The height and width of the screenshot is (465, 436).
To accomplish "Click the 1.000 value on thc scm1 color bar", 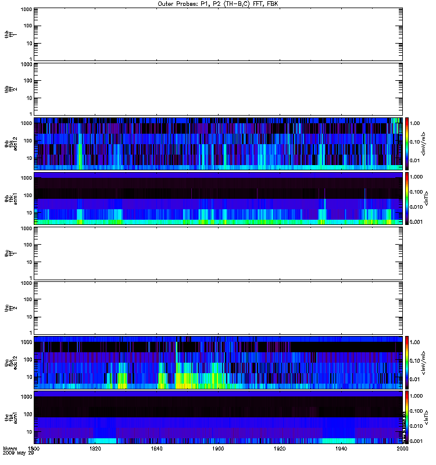I will pyautogui.click(x=416, y=396).
